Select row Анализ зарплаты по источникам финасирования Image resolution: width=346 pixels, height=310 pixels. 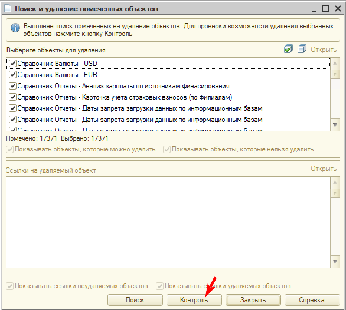click(168, 86)
